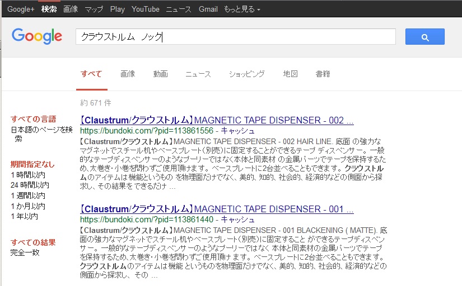The height and width of the screenshot is (286, 462).
Task: Click the search query input field
Action: click(235, 37)
